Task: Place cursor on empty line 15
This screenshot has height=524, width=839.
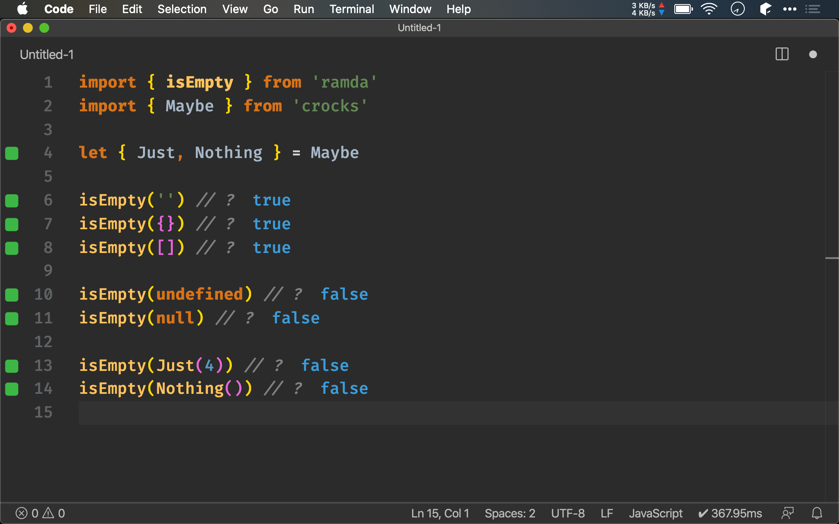Action: [451, 413]
